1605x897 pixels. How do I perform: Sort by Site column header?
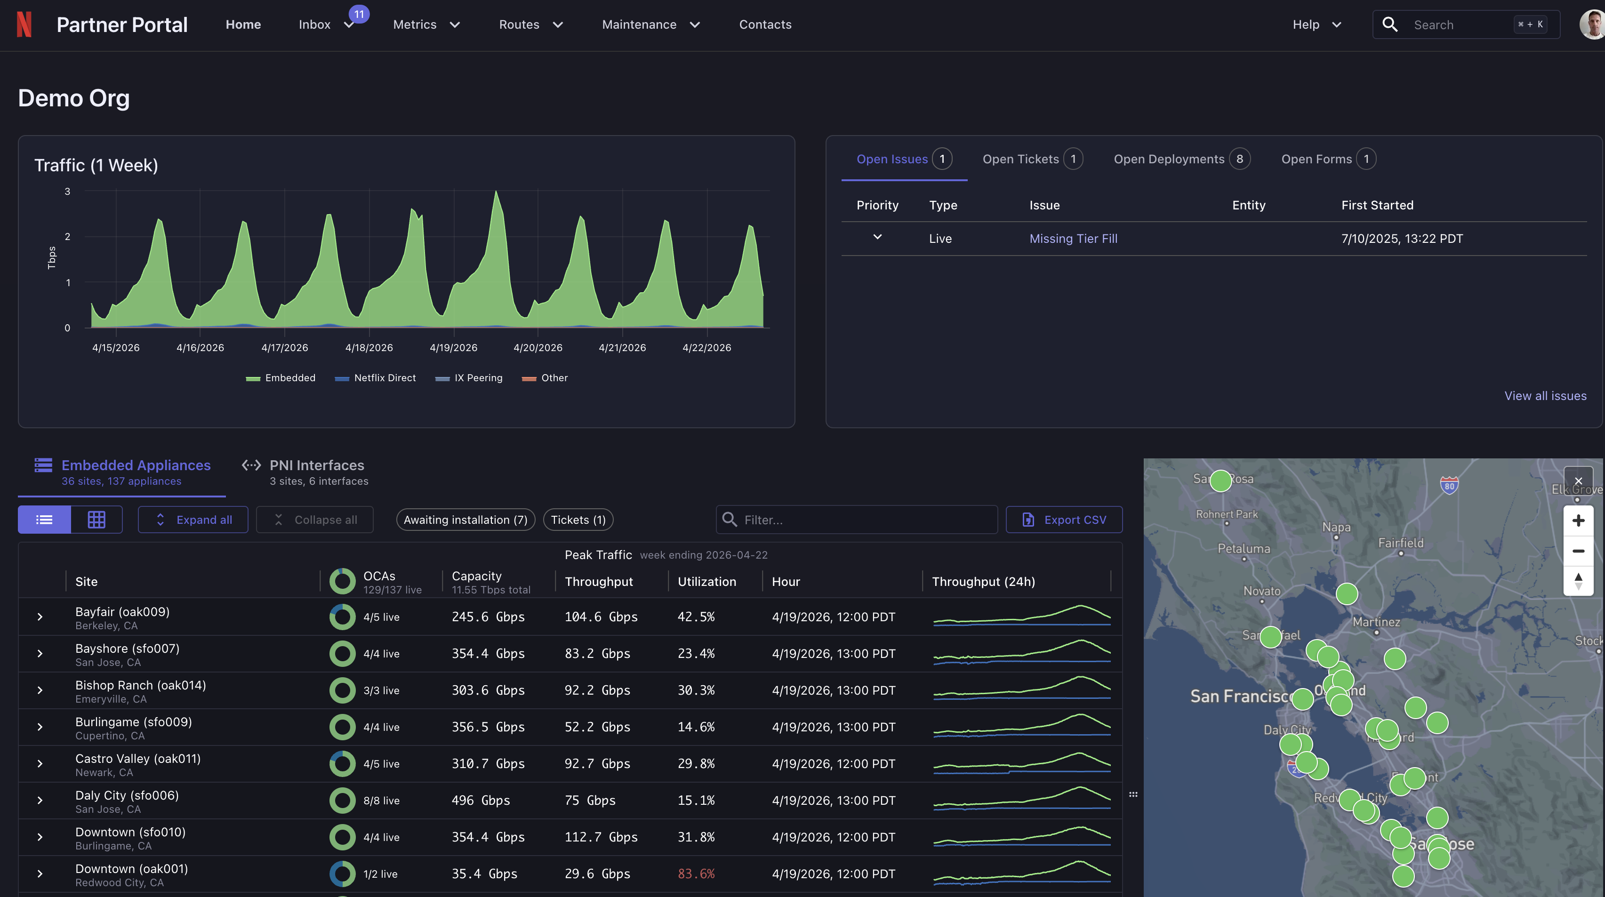click(x=86, y=581)
